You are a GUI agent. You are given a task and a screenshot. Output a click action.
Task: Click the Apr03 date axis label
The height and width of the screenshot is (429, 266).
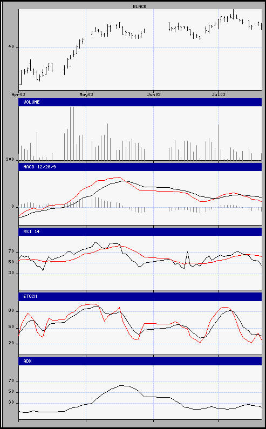(x=18, y=94)
